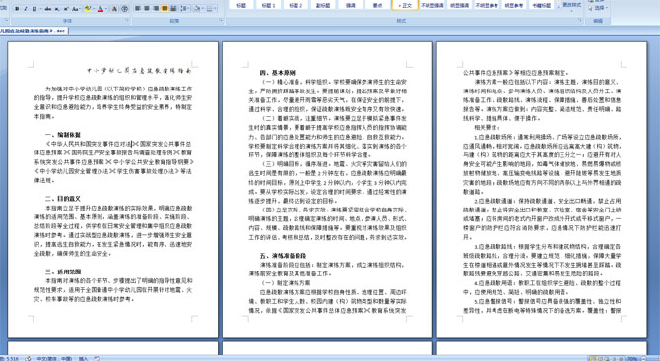Open the shading fill icon
This screenshot has height=361, width=660.
[x=198, y=9]
